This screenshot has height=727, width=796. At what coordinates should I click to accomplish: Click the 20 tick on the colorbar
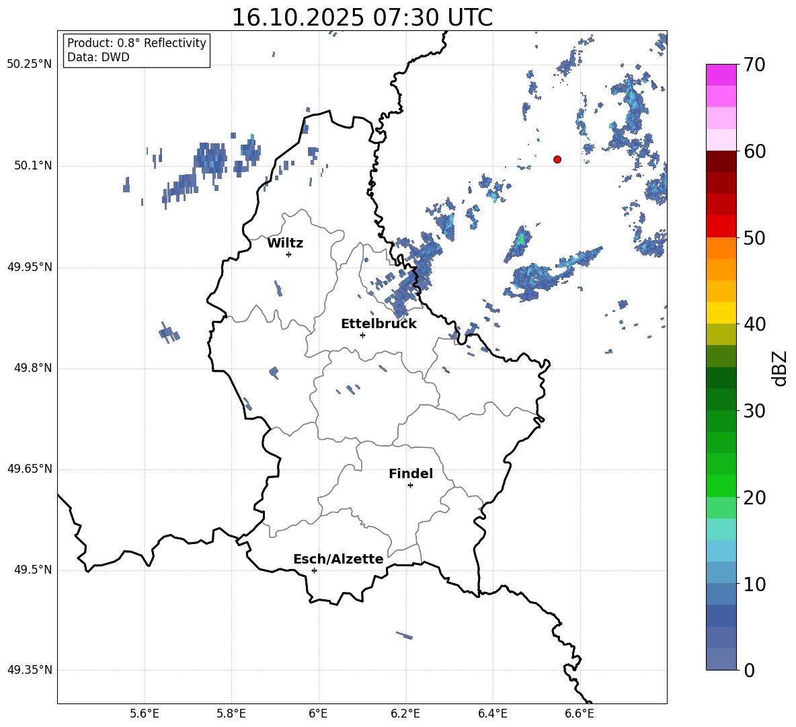pyautogui.click(x=754, y=497)
